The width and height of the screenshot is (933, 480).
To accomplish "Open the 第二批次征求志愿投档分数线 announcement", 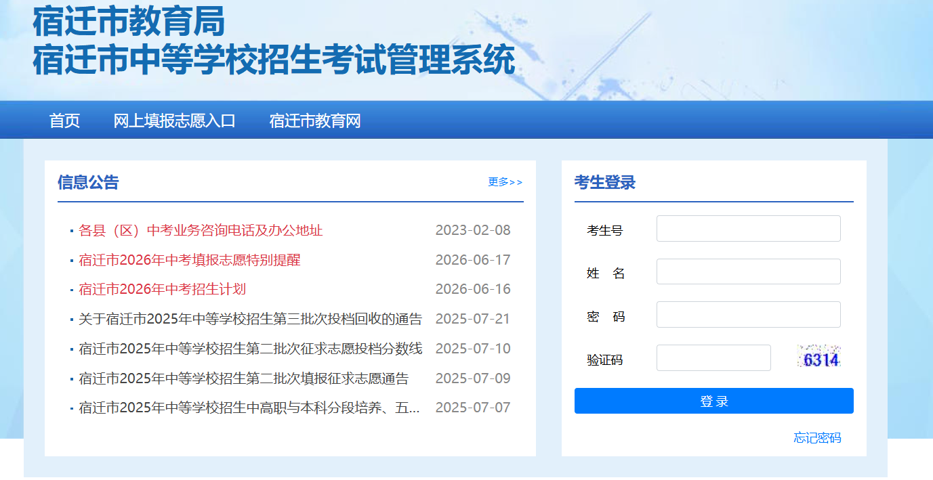I will (250, 349).
